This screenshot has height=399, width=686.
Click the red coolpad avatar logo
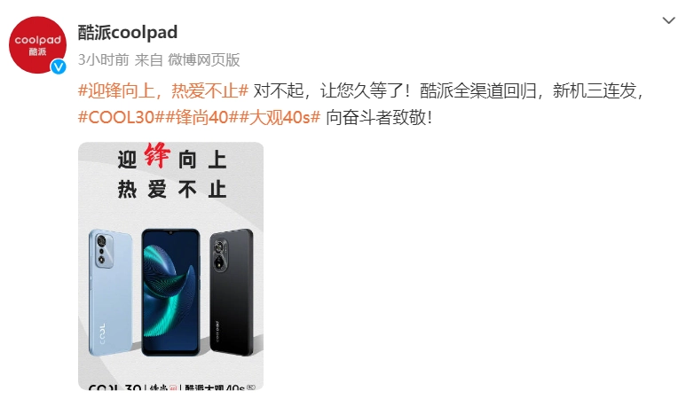[37, 44]
